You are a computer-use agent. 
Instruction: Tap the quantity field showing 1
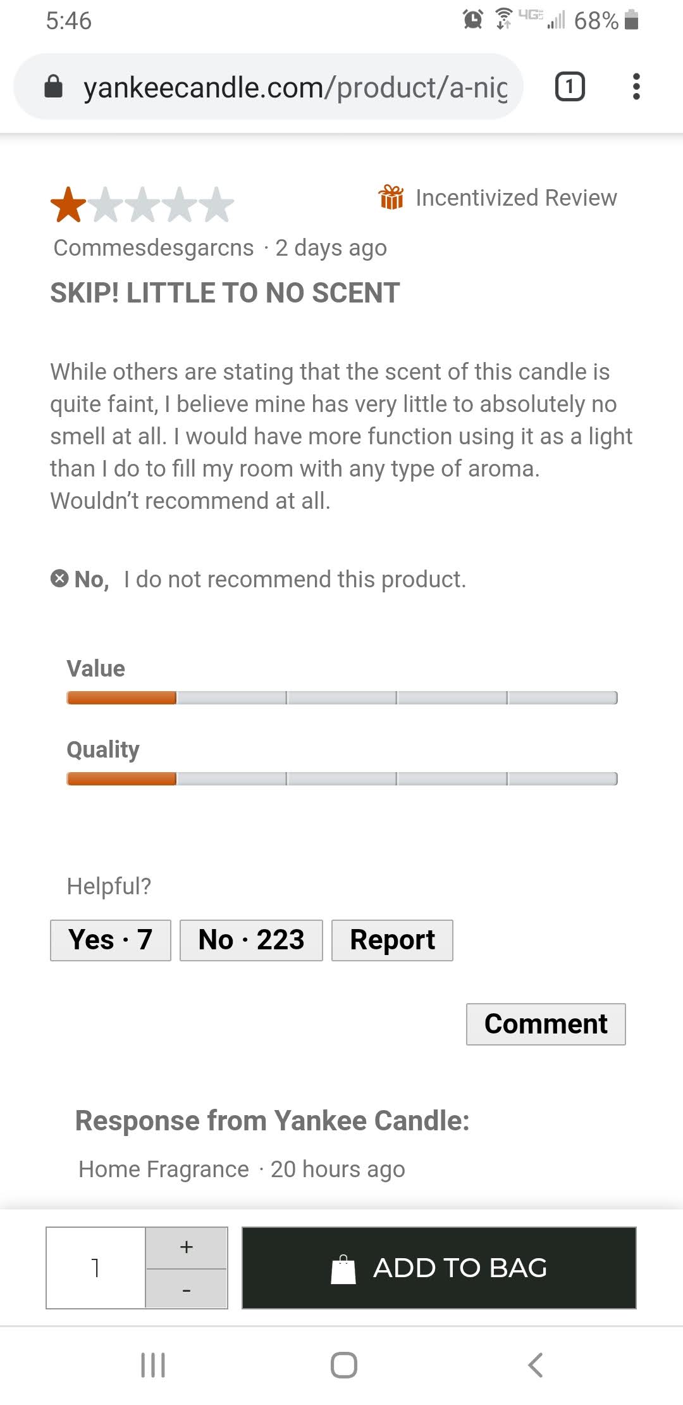[96, 1268]
